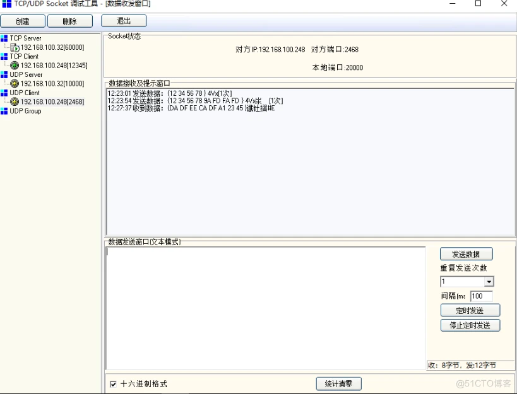Screen dimensions: 517x394
Task: Click the yellow socket icon for 192.168.100.248[2468]
Action: click(14, 101)
